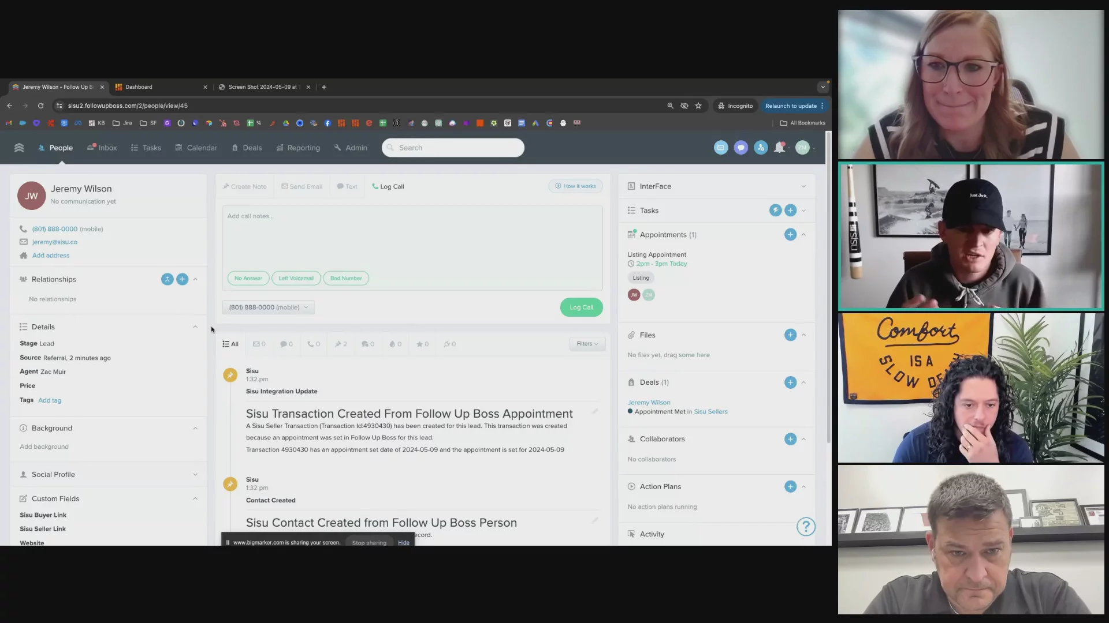Collapse the Details section
The height and width of the screenshot is (623, 1109).
(x=195, y=327)
